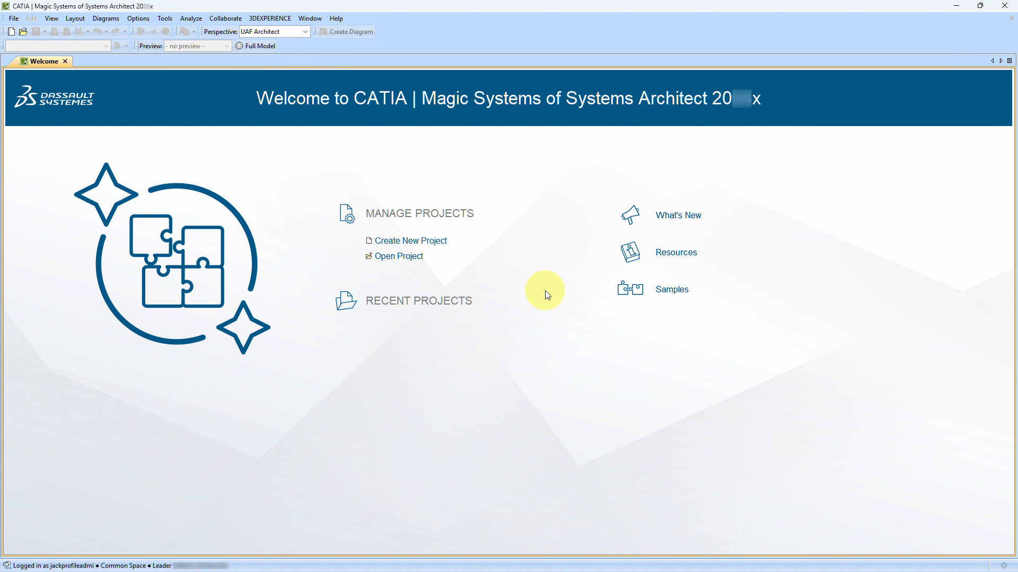Click the Resources book icon
The height and width of the screenshot is (572, 1018).
(x=630, y=252)
